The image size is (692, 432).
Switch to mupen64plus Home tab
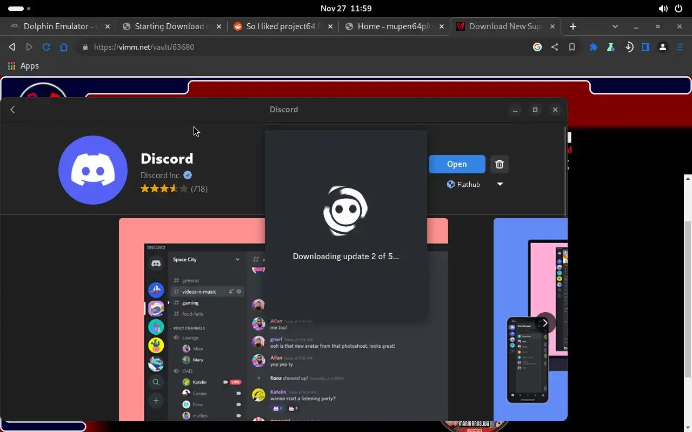[395, 26]
